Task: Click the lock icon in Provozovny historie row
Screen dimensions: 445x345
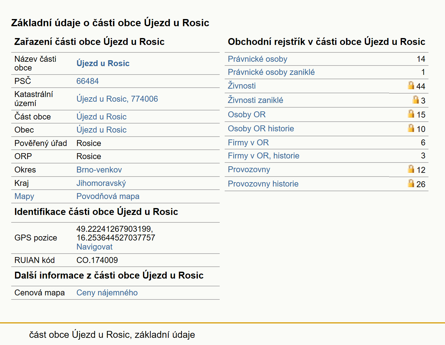Action: [411, 183]
